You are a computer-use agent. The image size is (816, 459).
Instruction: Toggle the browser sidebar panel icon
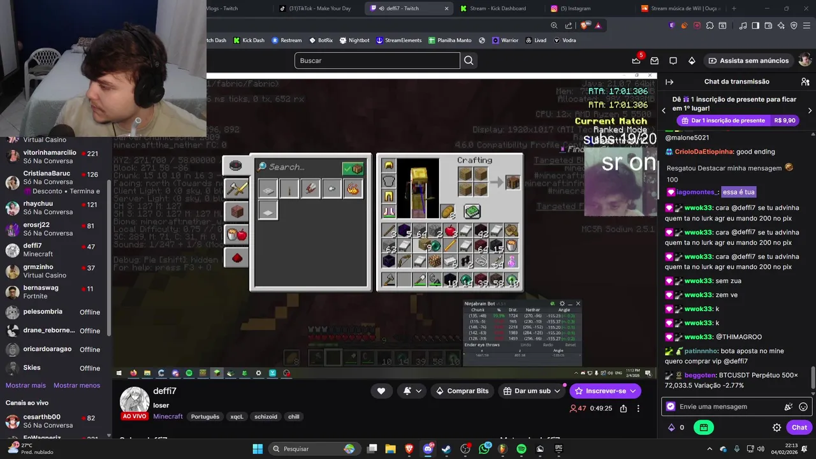(x=755, y=25)
